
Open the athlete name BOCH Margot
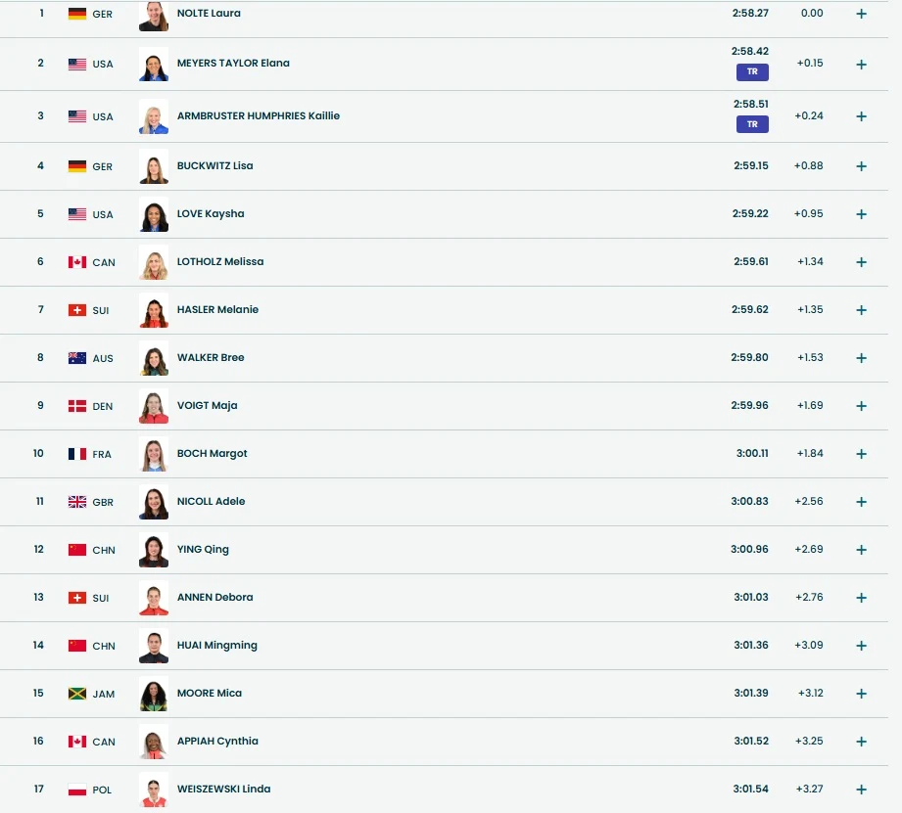[212, 454]
